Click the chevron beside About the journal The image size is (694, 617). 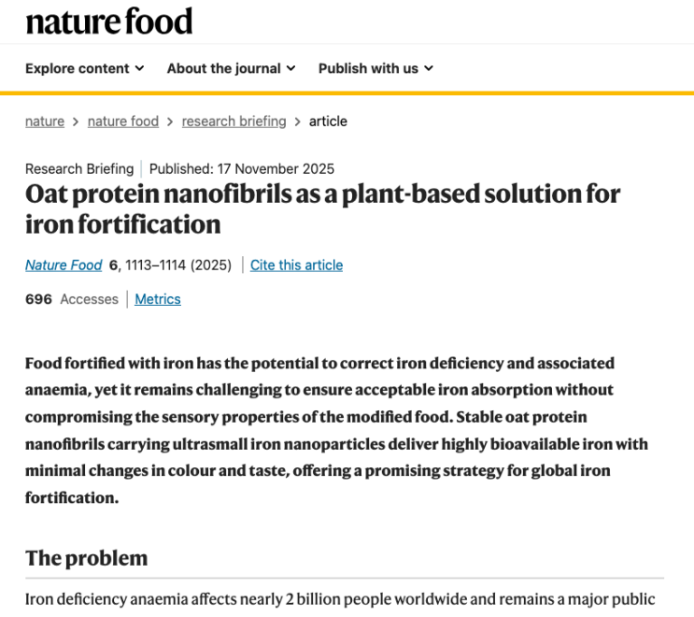pyautogui.click(x=290, y=68)
